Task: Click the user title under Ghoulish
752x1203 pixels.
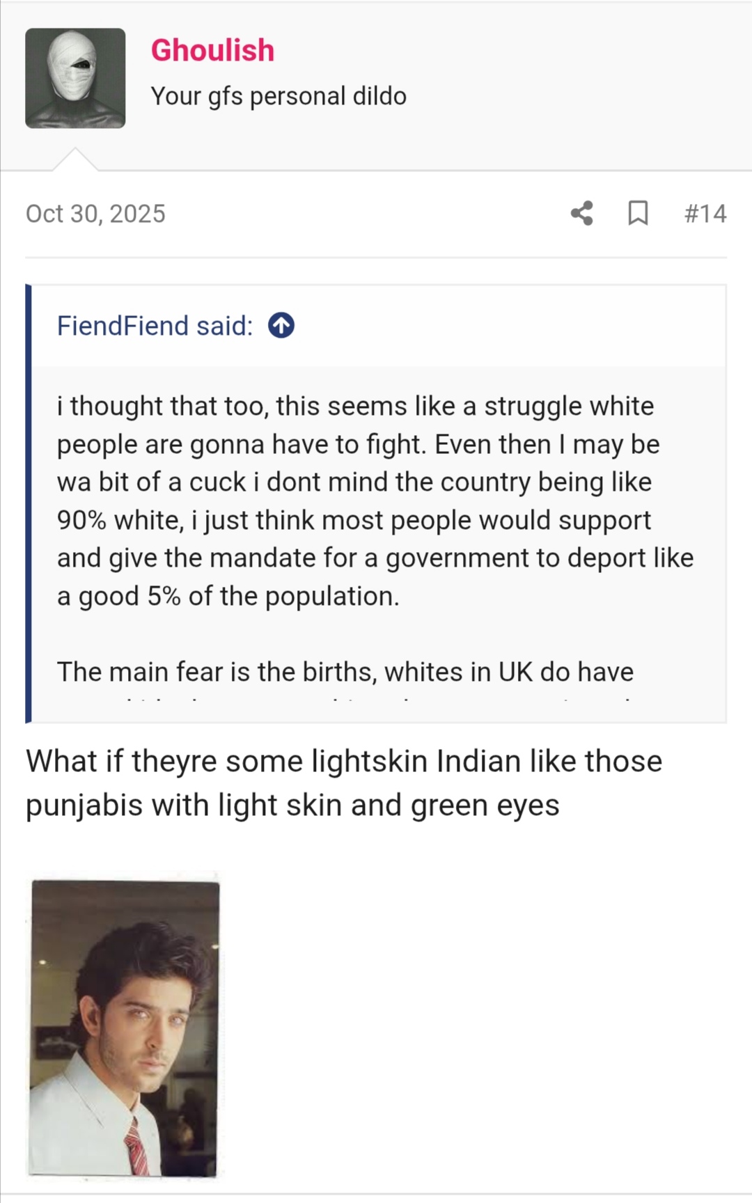Action: click(x=279, y=96)
